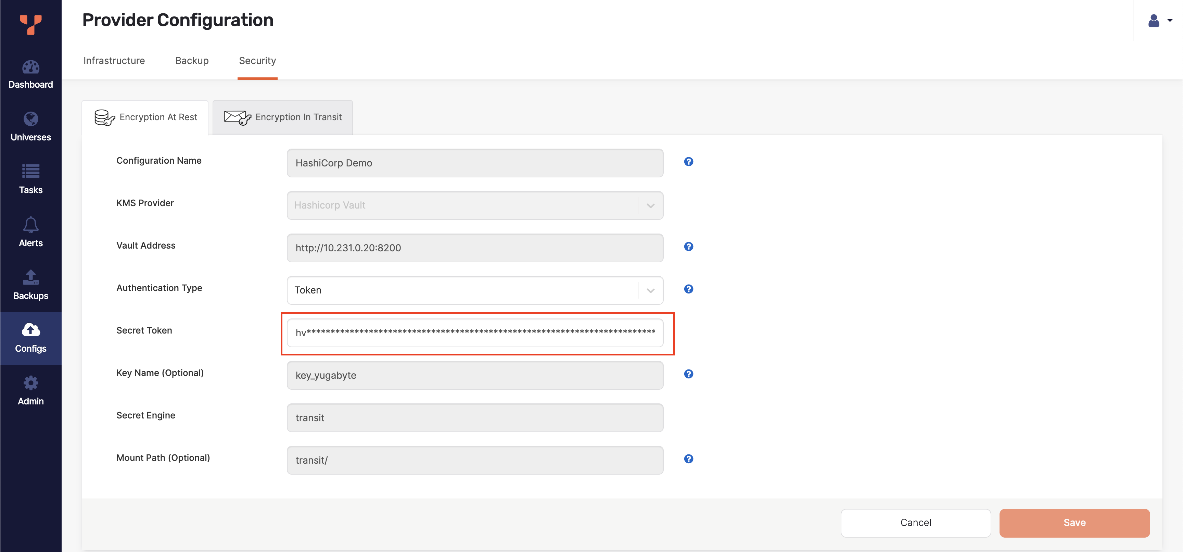Screen dimensions: 1183x552
Task: Click the Vault Address field
Action: tap(475, 248)
